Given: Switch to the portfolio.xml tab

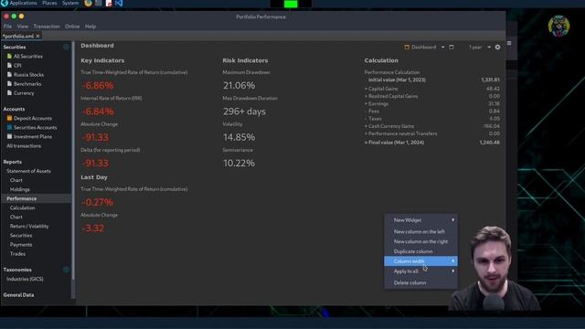Looking at the screenshot, I should (x=18, y=37).
